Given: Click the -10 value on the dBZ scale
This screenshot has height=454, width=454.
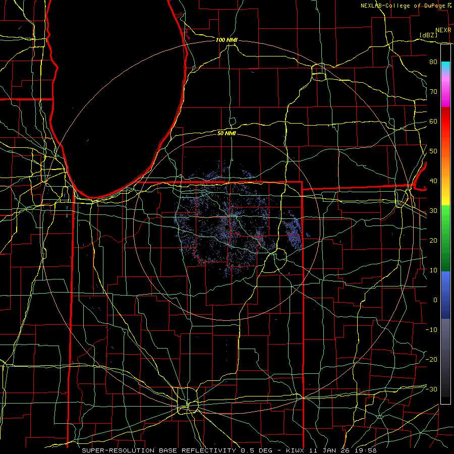Looking at the screenshot, I should (x=431, y=330).
